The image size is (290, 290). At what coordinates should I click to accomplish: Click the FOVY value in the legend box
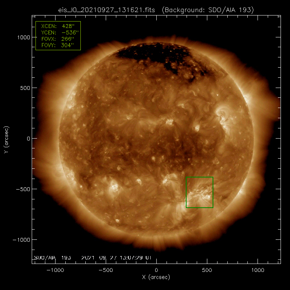click(68, 45)
